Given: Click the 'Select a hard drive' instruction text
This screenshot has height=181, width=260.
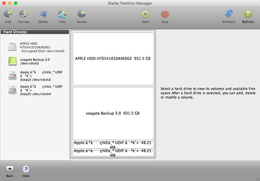Looking at the screenshot, I should pyautogui.click(x=208, y=93).
